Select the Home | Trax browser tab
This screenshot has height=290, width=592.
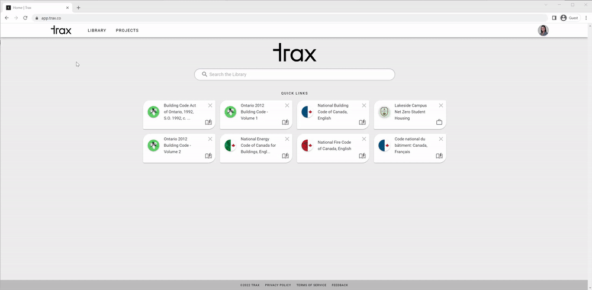pos(36,8)
